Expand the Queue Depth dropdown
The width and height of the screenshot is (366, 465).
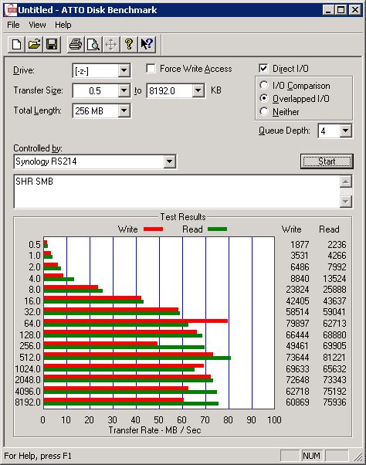point(346,131)
